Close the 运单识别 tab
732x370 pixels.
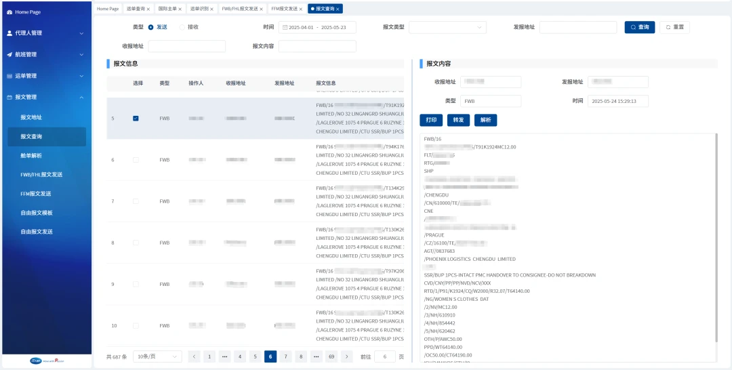[x=212, y=9]
